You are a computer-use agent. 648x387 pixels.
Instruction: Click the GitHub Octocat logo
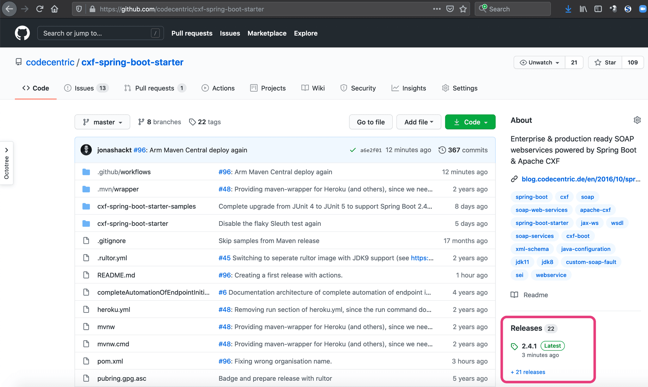(22, 33)
